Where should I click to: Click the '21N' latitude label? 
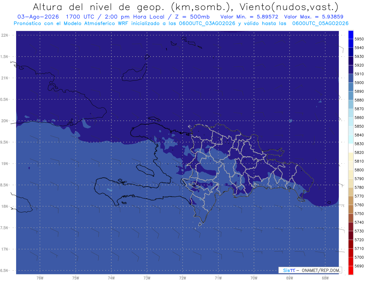click(5, 78)
